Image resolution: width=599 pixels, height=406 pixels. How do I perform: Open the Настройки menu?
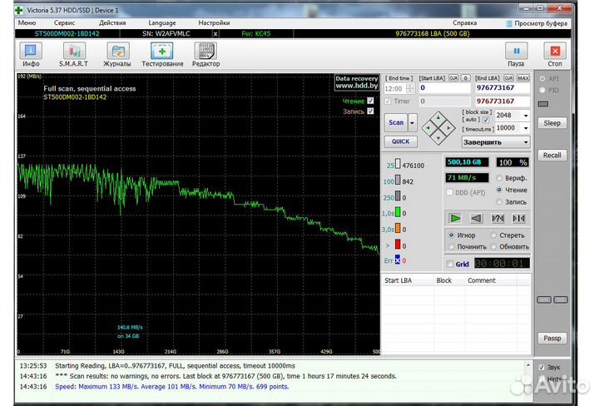215,22
